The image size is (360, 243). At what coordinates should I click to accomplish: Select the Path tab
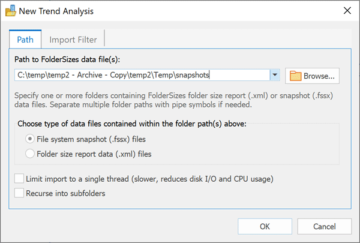coord(25,40)
